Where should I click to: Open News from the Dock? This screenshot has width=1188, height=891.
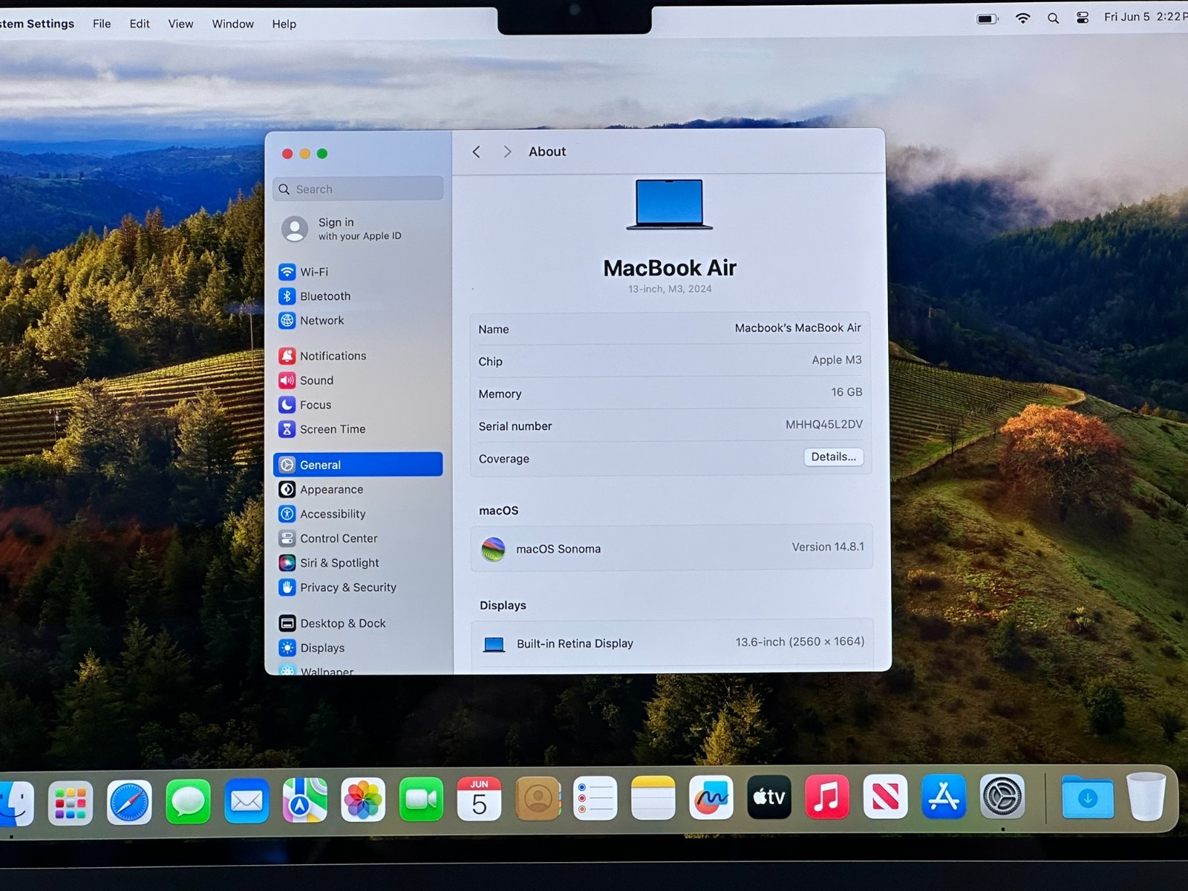click(885, 797)
